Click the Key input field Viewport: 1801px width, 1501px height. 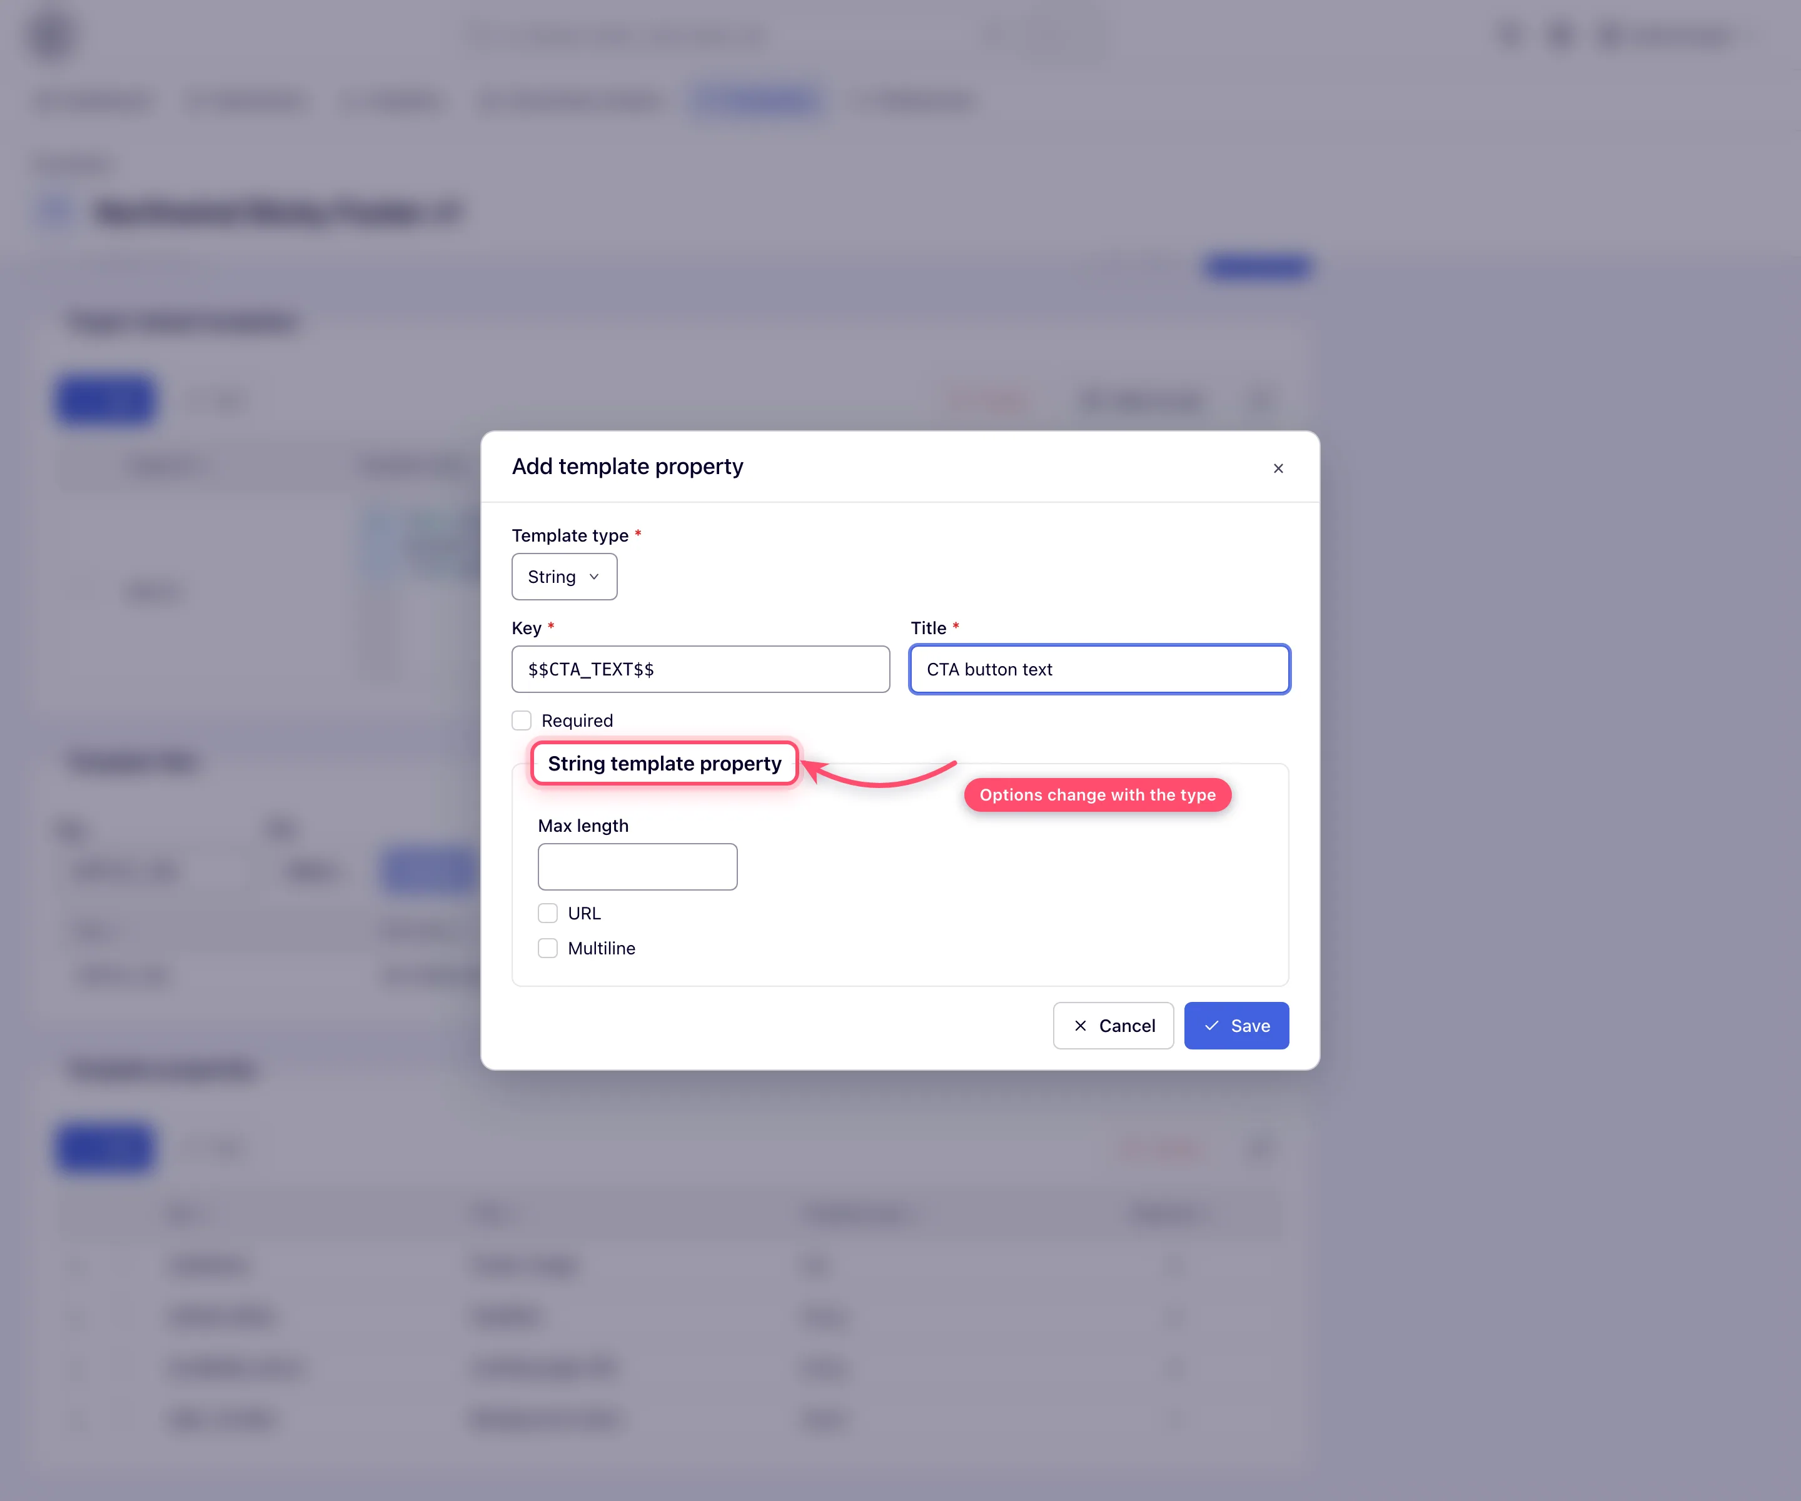pos(700,669)
